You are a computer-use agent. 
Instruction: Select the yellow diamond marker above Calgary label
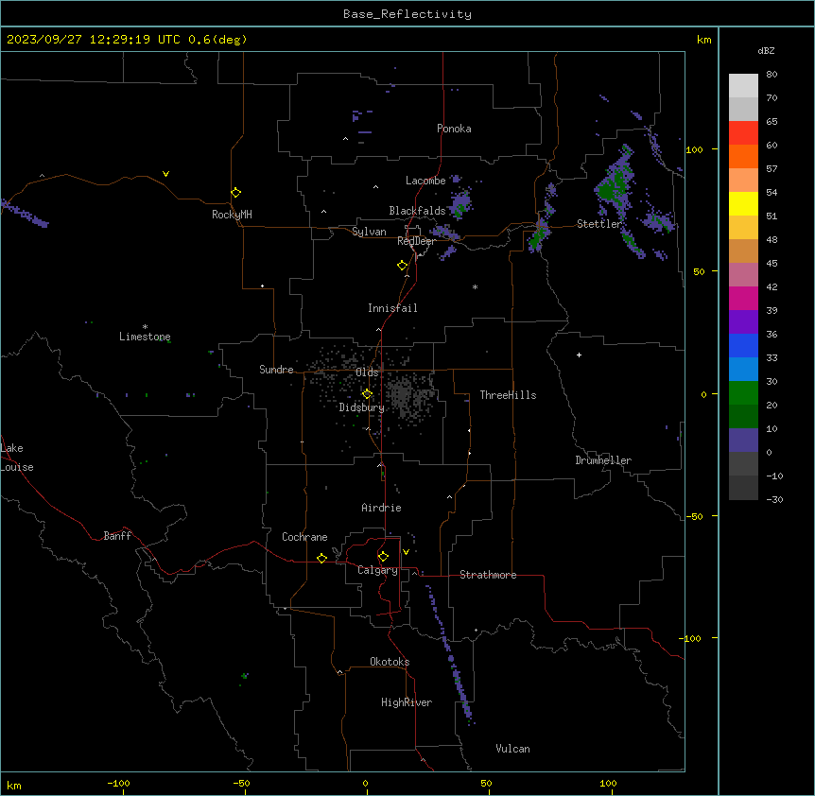(383, 557)
